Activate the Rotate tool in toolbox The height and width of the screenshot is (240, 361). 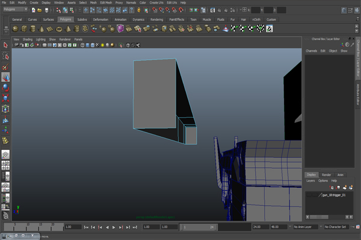tap(5, 88)
